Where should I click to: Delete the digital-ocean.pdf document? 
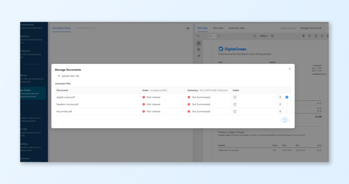tap(280, 97)
